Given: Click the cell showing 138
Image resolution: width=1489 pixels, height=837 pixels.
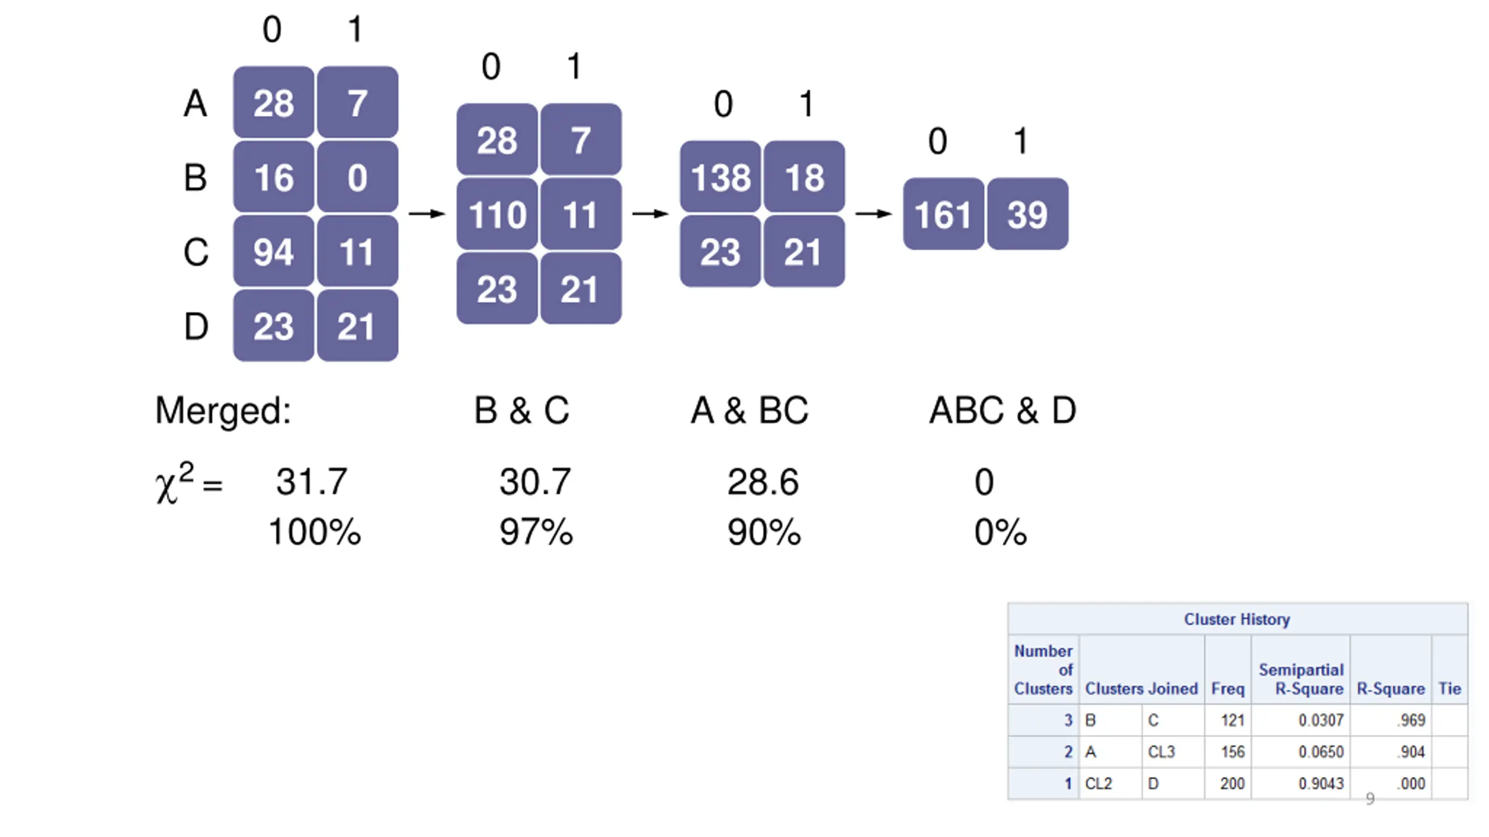Looking at the screenshot, I should (x=720, y=177).
